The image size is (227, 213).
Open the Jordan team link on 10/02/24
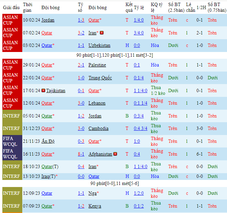tap(48, 20)
